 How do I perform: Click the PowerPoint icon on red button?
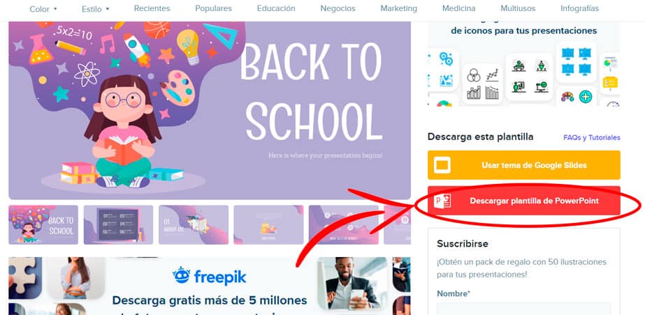442,201
